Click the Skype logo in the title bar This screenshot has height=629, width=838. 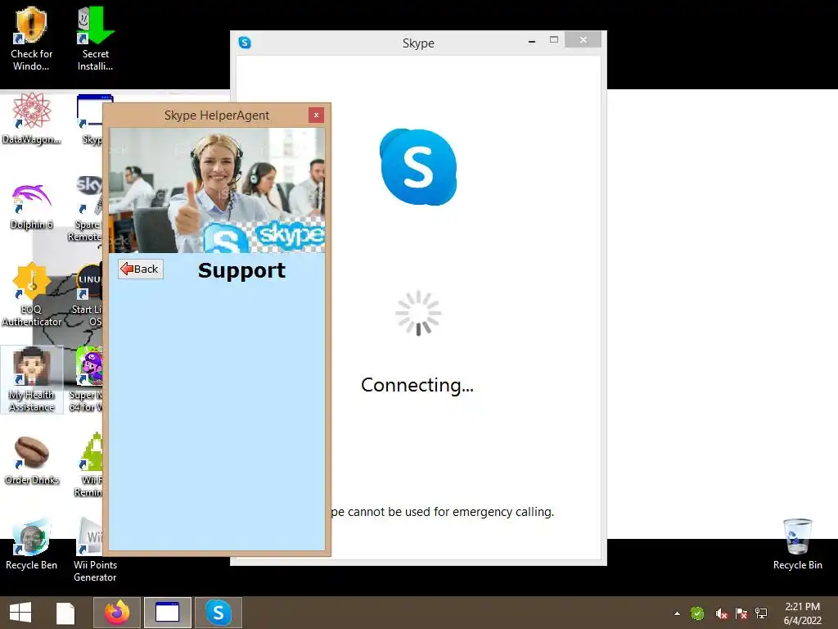point(245,43)
